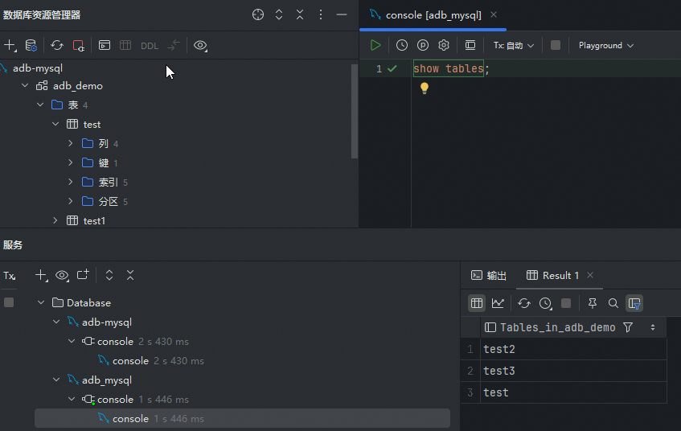Open query execution settings gear
Viewport: 681px width, 431px height.
(x=444, y=45)
